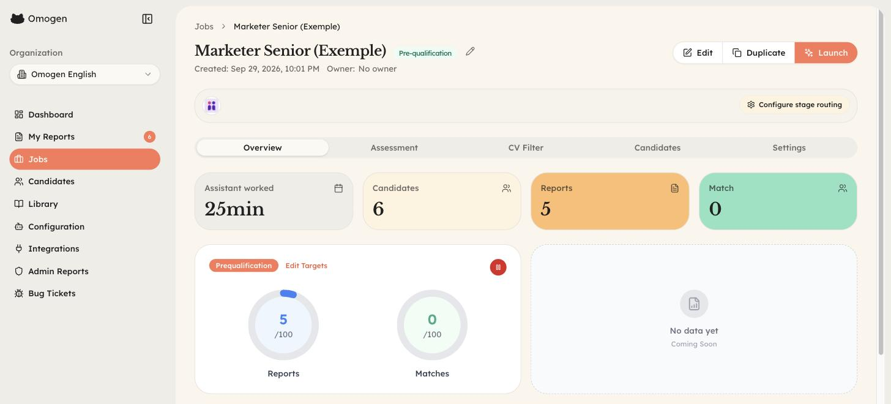Click the Edit button
Screen dimensions: 891x404
(x=698, y=53)
